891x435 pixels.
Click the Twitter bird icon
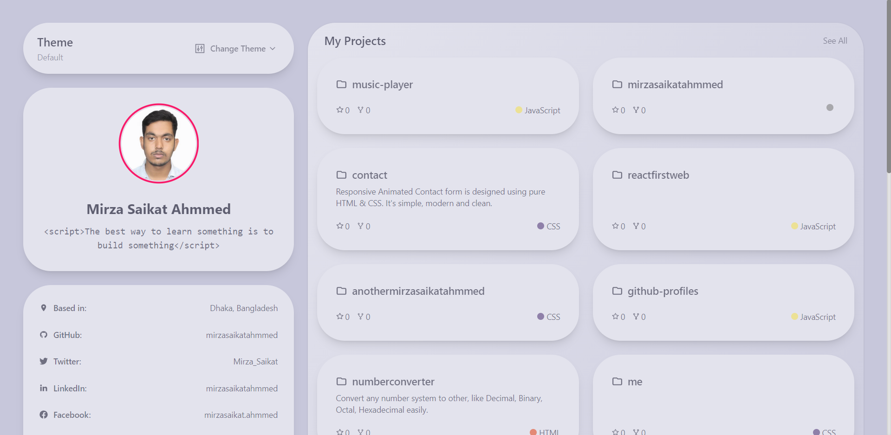point(44,361)
